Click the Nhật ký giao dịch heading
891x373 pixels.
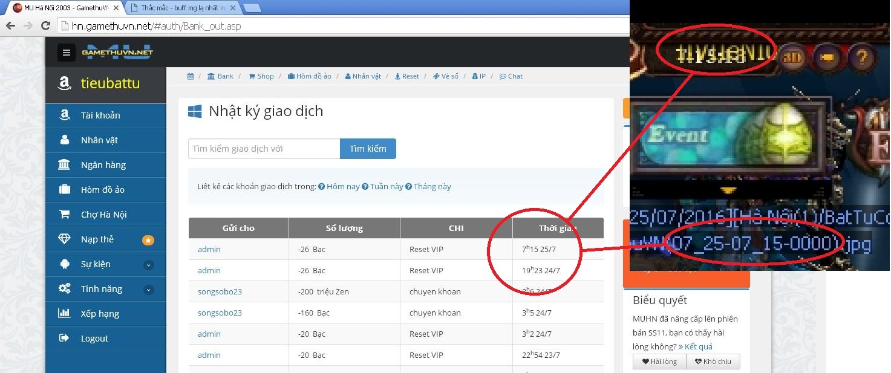point(266,111)
